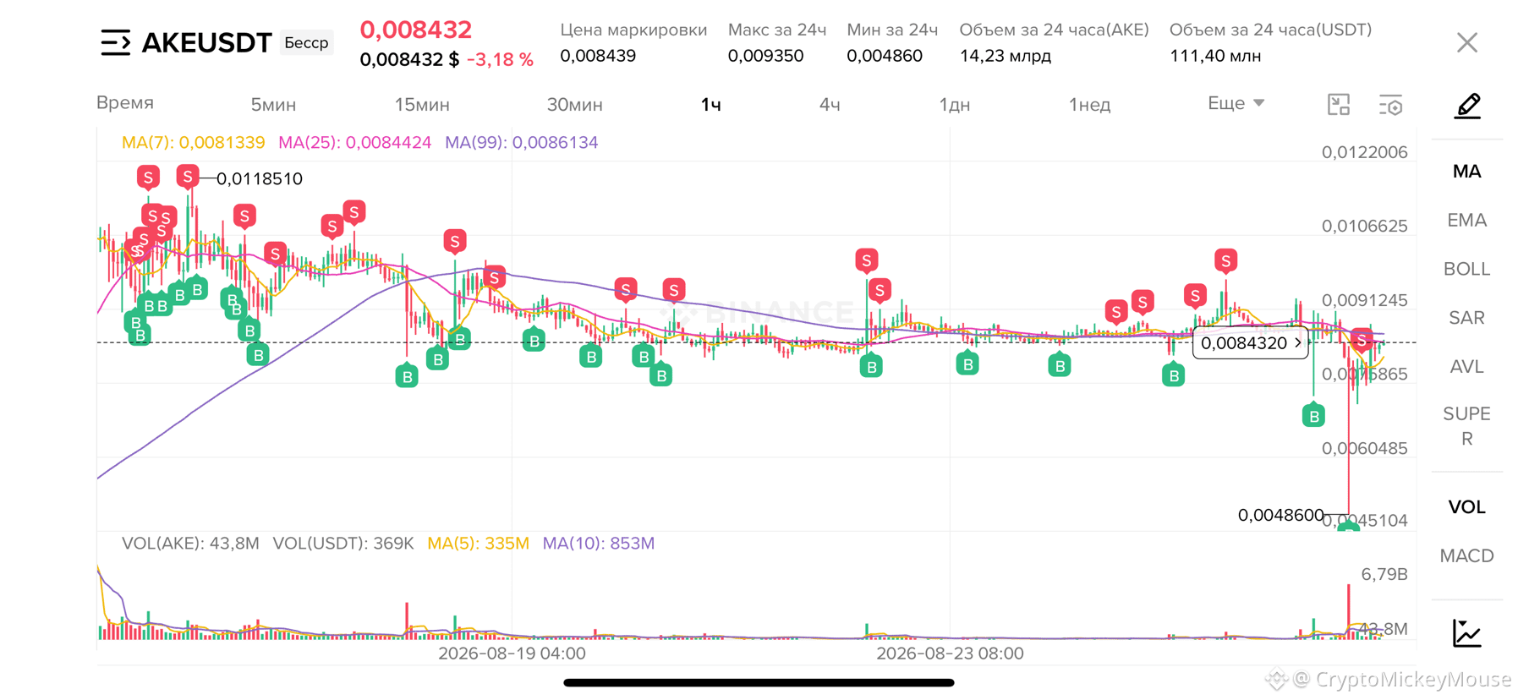Click the 0,0118510 high price label

259,179
